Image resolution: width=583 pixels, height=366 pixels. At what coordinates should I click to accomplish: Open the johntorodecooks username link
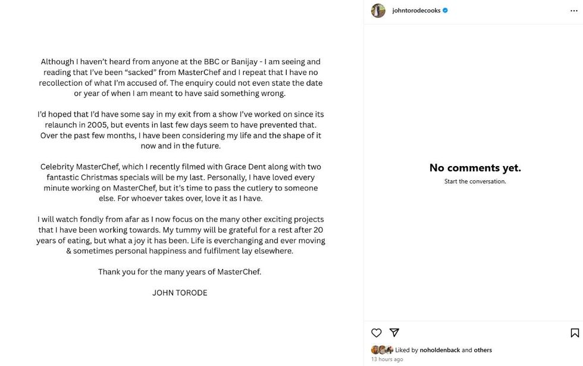click(x=416, y=11)
